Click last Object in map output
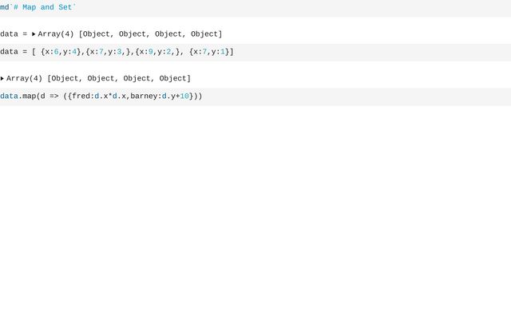511x319 pixels. click(172, 78)
